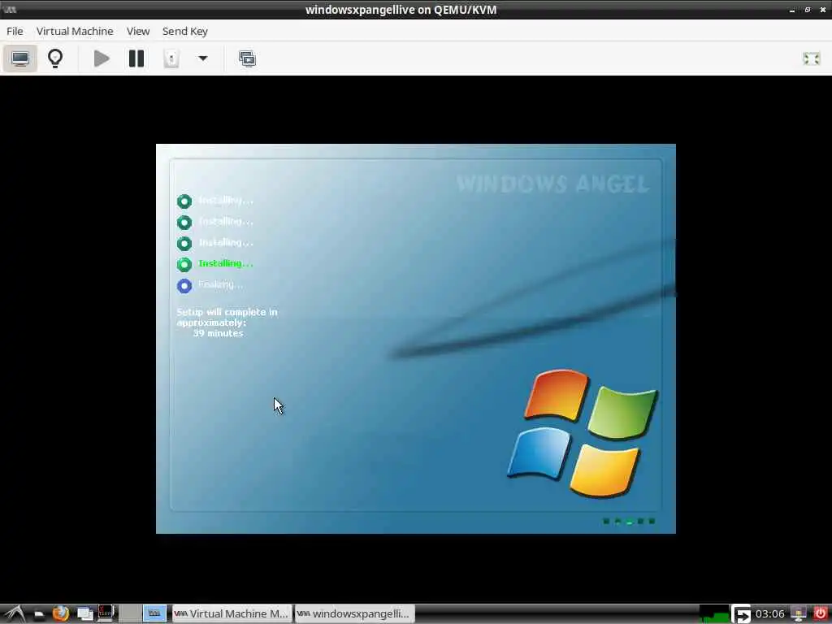832x624 pixels.
Task: Open the terminal launcher icon
Action: [x=106, y=614]
